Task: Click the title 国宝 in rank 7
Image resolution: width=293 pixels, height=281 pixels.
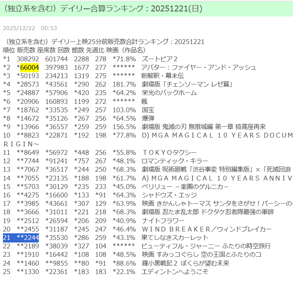Action: click(x=148, y=110)
